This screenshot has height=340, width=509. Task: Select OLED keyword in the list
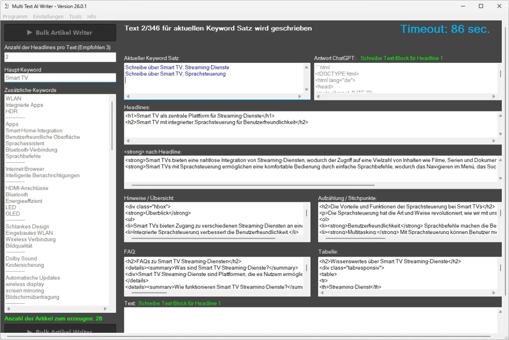click(x=13, y=214)
